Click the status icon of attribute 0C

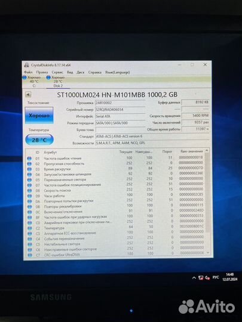pos(30,212)
